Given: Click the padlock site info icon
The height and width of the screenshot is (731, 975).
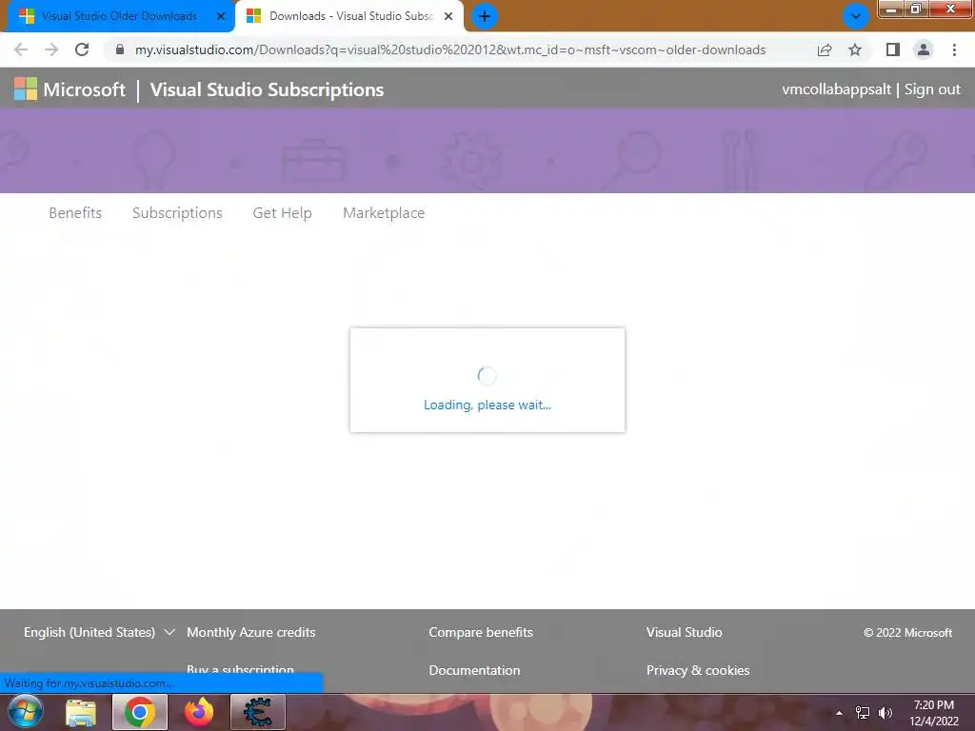Looking at the screenshot, I should 120,49.
